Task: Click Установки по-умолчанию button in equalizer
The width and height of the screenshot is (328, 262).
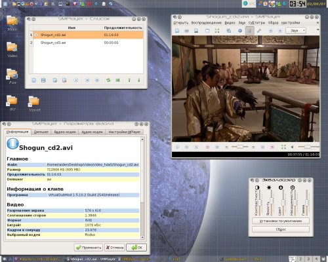Action: [281, 221]
